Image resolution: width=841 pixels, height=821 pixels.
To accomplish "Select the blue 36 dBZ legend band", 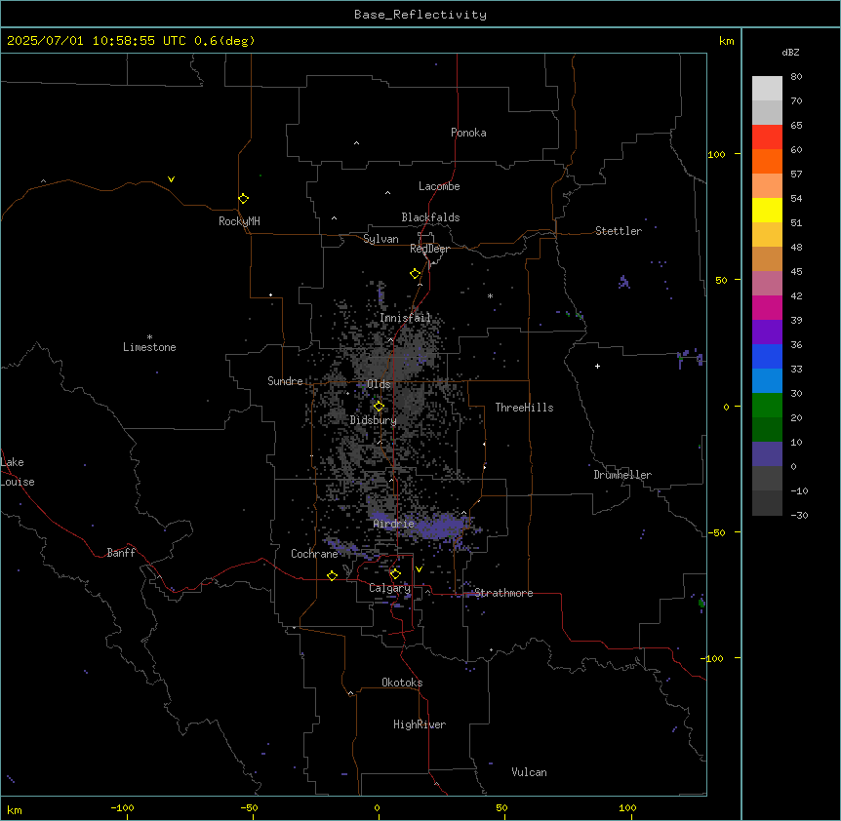I will (x=767, y=356).
